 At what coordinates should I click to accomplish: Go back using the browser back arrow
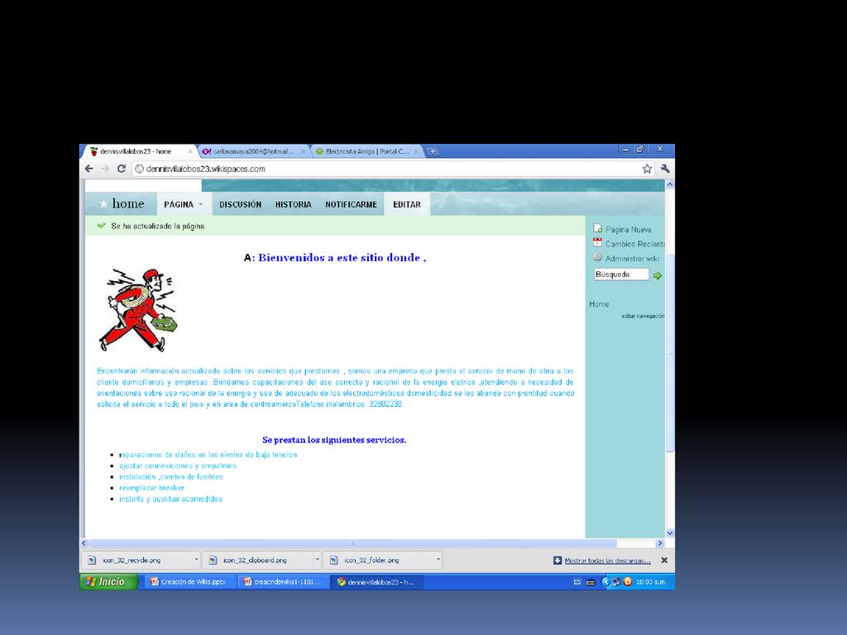click(89, 169)
